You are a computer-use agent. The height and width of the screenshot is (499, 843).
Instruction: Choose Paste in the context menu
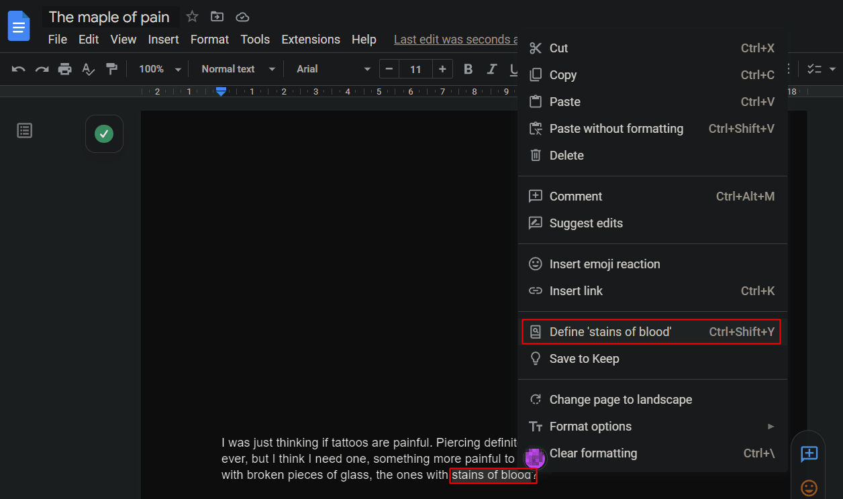[652, 102]
